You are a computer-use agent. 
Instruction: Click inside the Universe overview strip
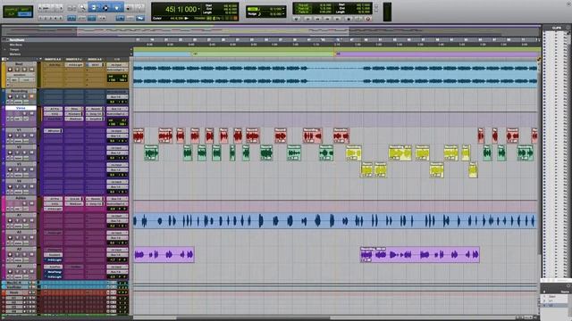point(270,31)
